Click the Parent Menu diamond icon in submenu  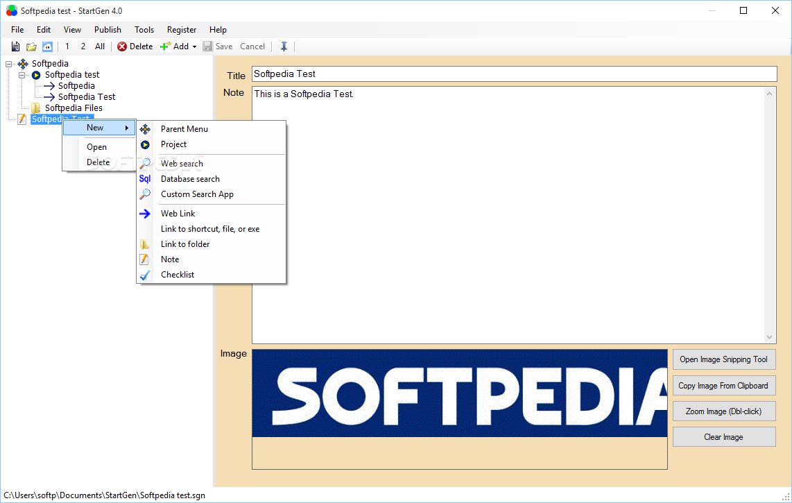[x=145, y=129]
